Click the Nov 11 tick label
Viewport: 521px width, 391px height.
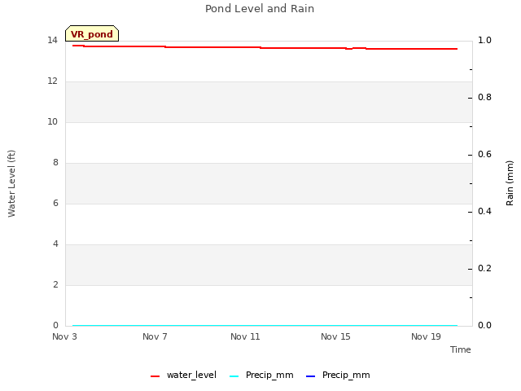(x=245, y=336)
